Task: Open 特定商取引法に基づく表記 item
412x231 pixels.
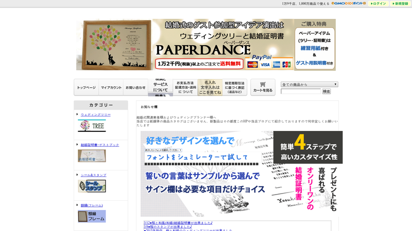Action: (x=235, y=87)
